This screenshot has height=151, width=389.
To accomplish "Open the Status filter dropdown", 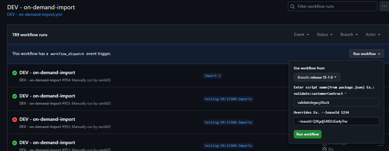I will pos(325,35).
